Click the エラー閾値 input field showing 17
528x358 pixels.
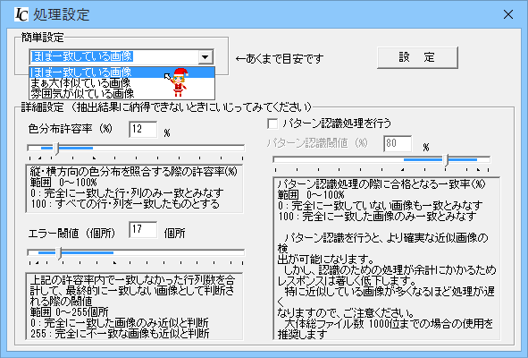click(143, 230)
